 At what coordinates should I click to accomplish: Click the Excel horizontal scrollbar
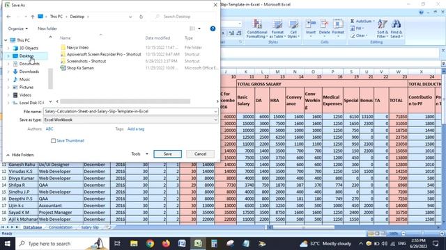click(x=304, y=227)
